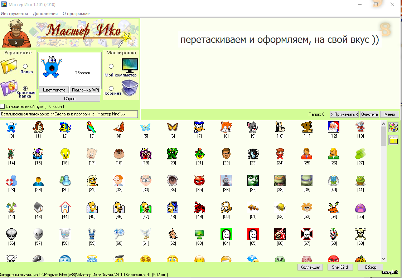The width and height of the screenshot is (402, 278).
Task: Select the lifebuoy user icon [28]
Action: [11, 181]
